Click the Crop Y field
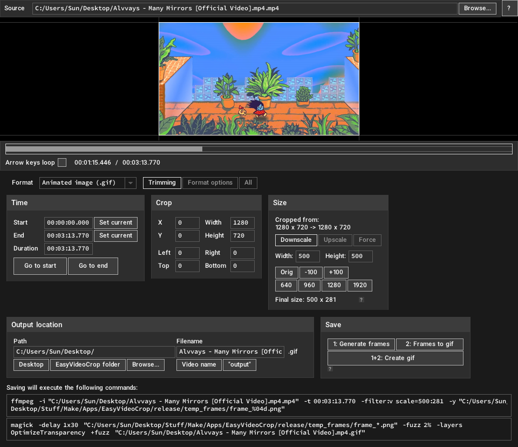The width and height of the screenshot is (518, 447). (x=187, y=236)
